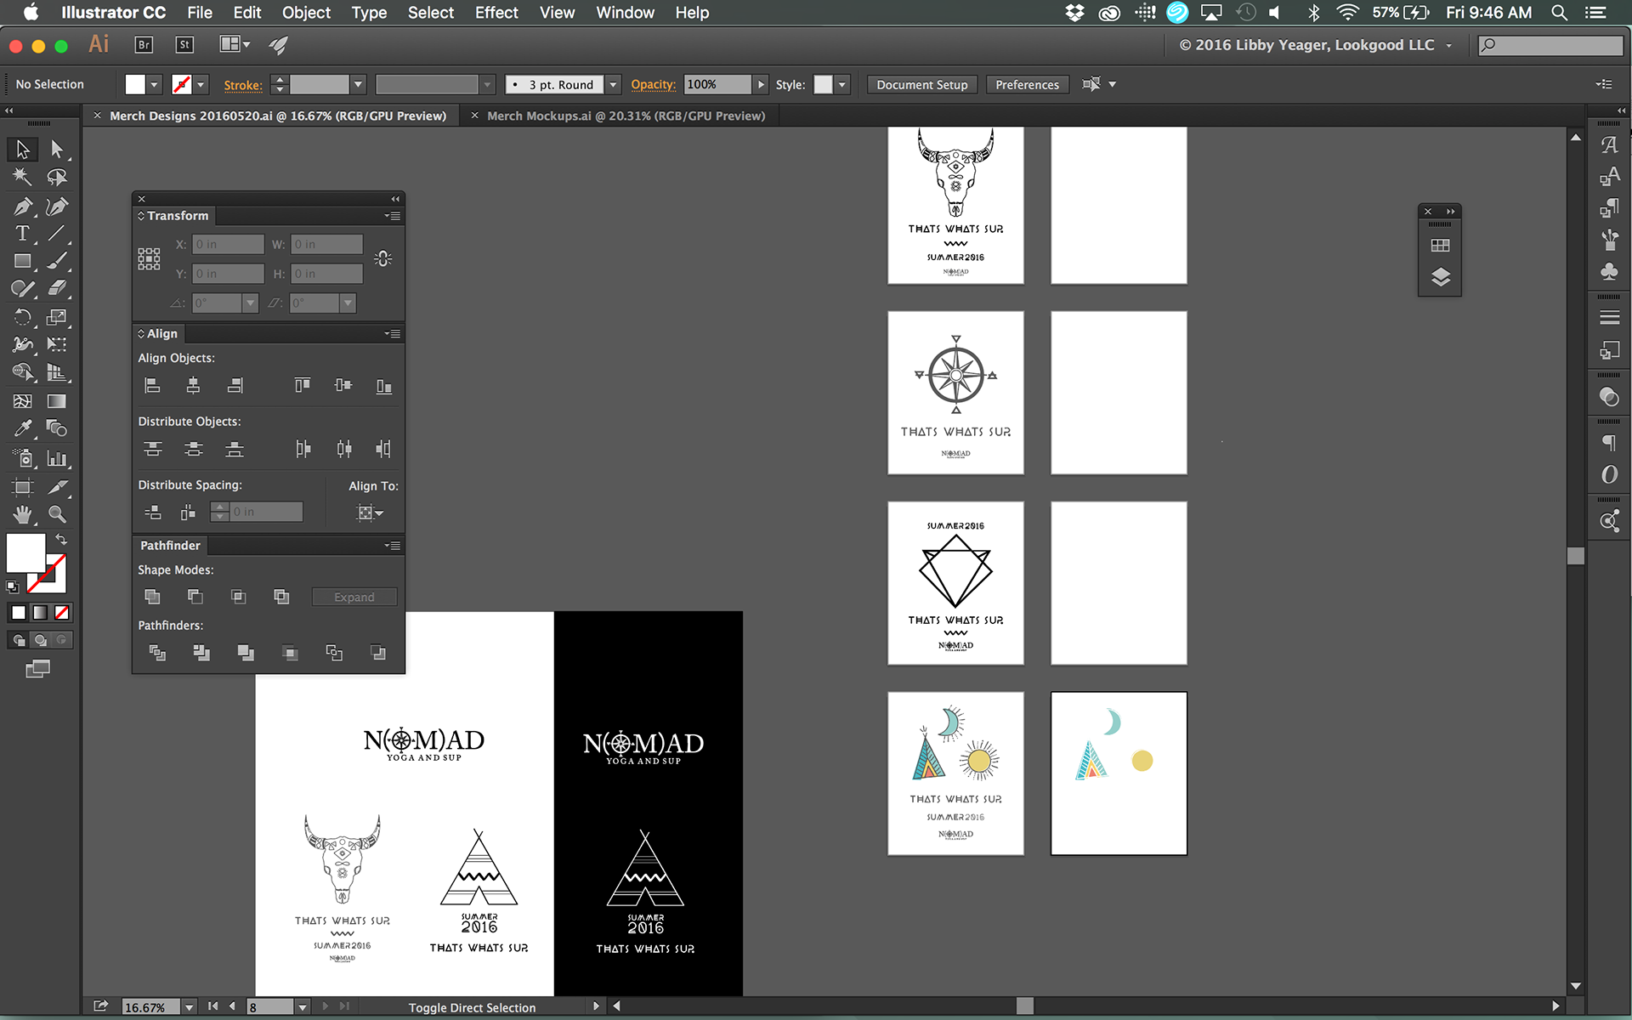Screen dimensions: 1632x1020
Task: Open the Layers panel icon
Action: [1440, 277]
